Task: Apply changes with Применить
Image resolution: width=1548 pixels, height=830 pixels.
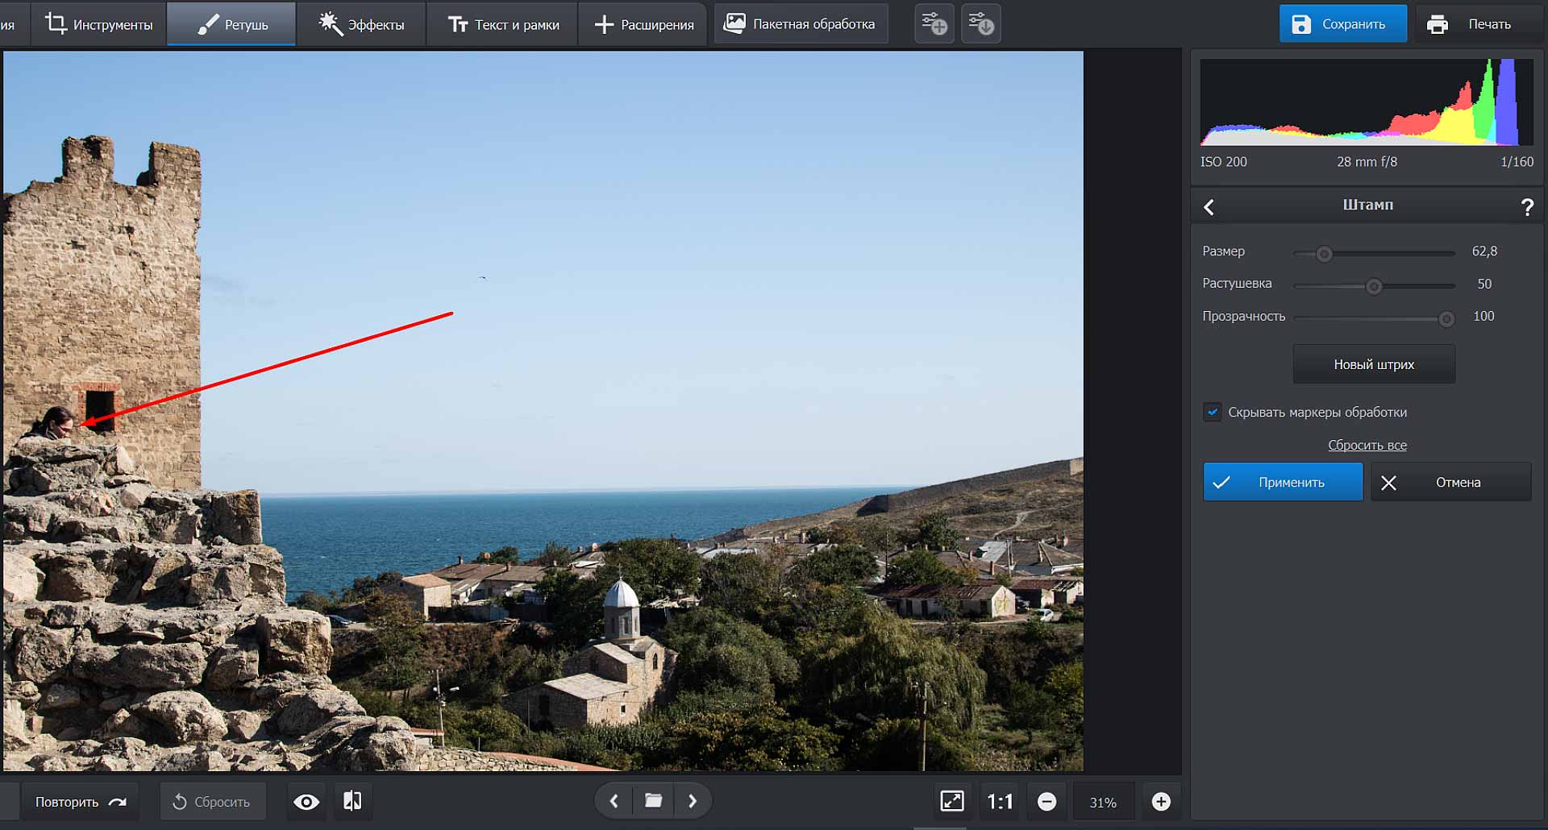Action: tap(1283, 482)
